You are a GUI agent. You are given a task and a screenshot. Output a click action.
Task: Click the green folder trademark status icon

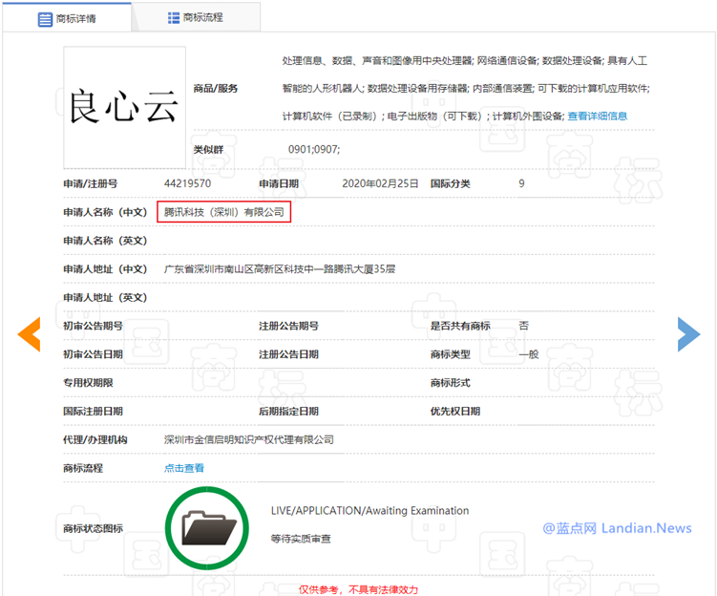(207, 528)
